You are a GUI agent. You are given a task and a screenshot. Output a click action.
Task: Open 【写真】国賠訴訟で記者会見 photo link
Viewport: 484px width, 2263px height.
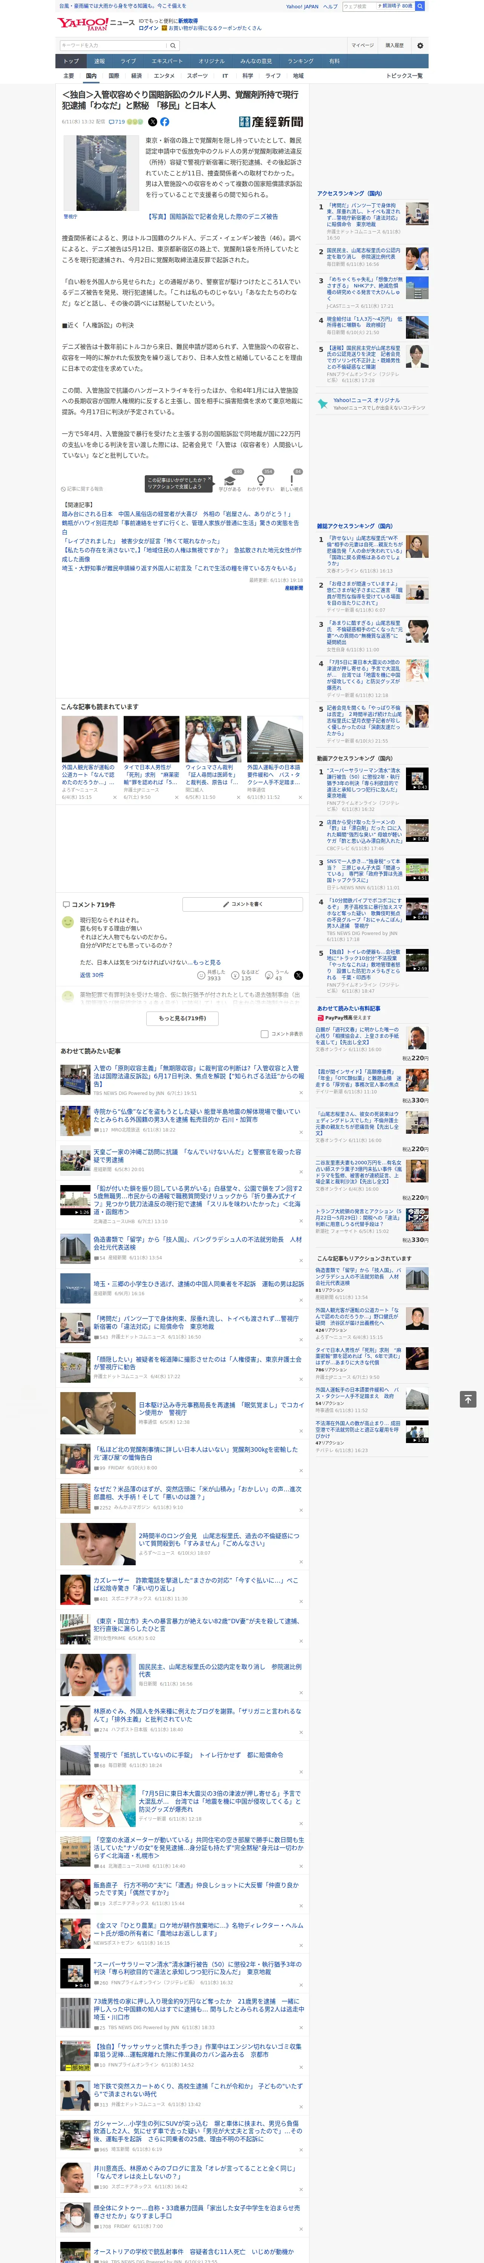pyautogui.click(x=213, y=216)
